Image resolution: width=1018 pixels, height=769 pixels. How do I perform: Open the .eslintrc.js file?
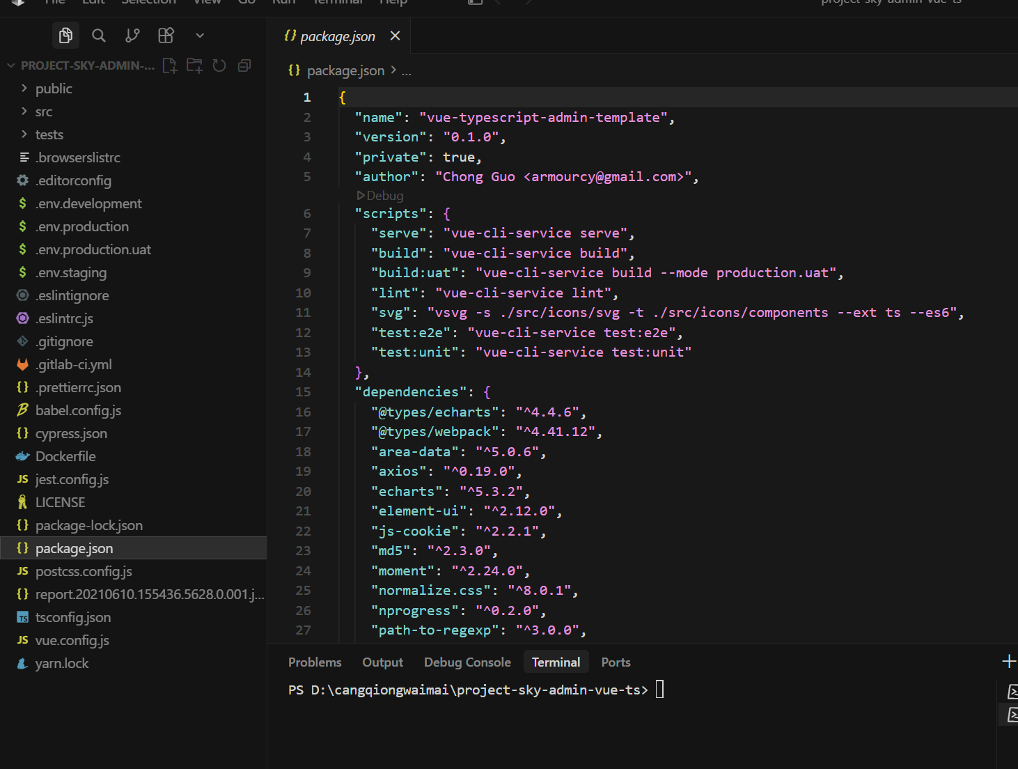pyautogui.click(x=133, y=318)
